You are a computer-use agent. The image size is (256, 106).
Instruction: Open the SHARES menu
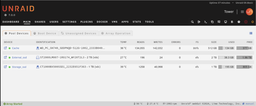tap(40, 22)
